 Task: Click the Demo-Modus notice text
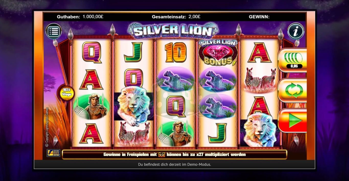click(x=174, y=164)
